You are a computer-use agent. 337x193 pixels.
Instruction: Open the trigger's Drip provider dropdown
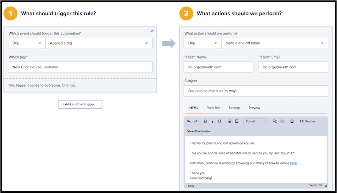[x=26, y=43]
